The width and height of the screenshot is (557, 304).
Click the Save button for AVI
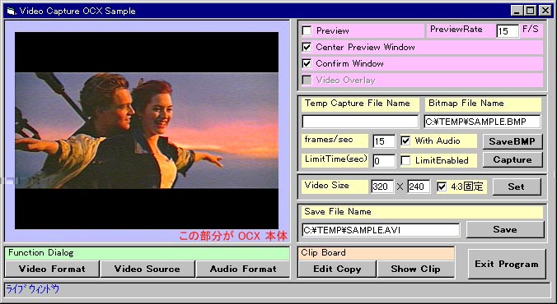pos(505,229)
